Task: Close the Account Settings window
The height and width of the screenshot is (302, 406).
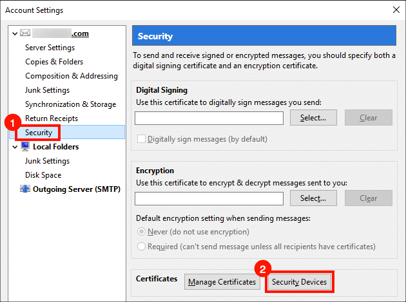Action: click(x=396, y=10)
